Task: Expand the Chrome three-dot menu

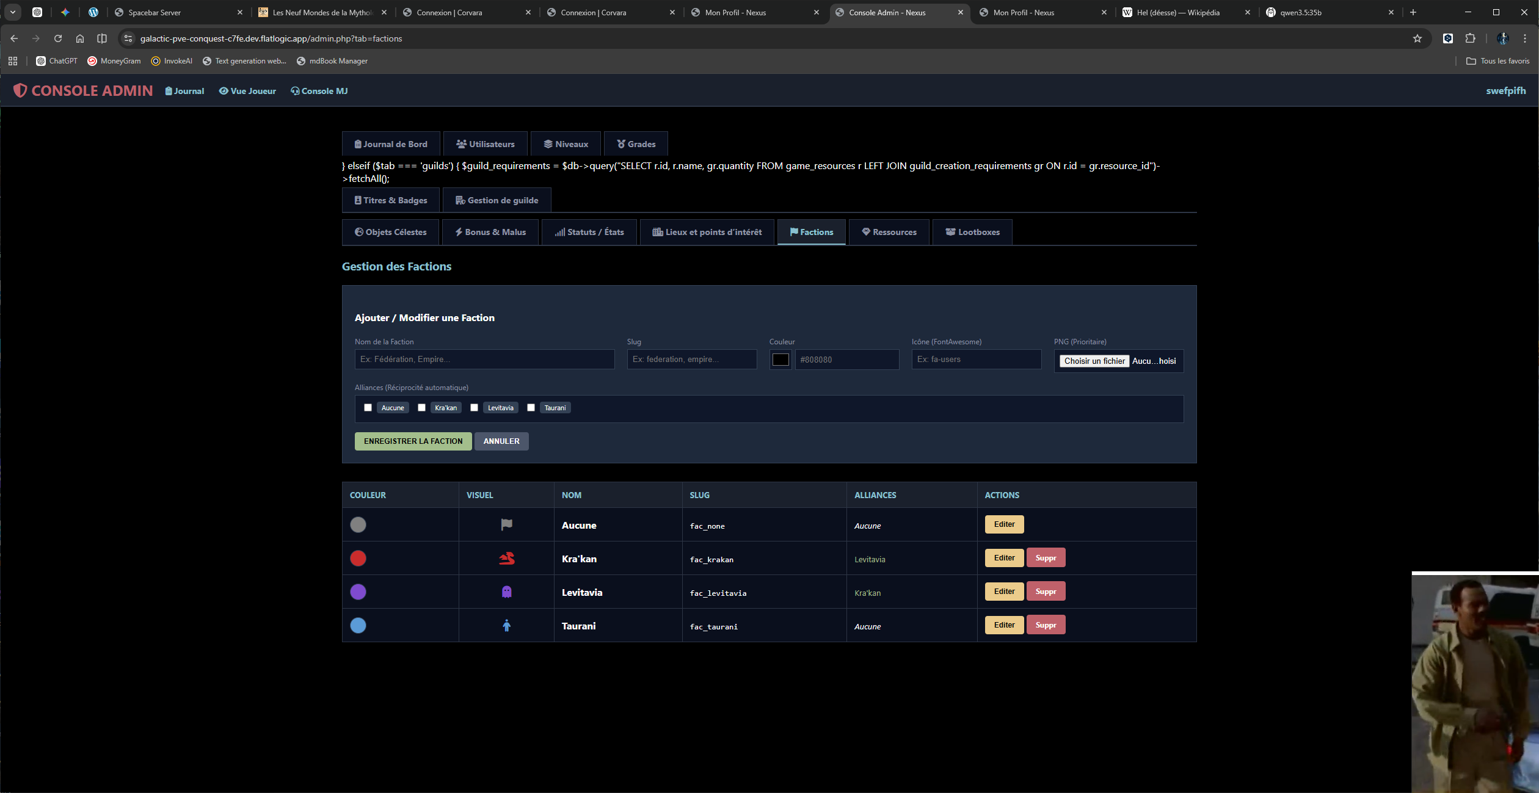Action: pos(1525,38)
